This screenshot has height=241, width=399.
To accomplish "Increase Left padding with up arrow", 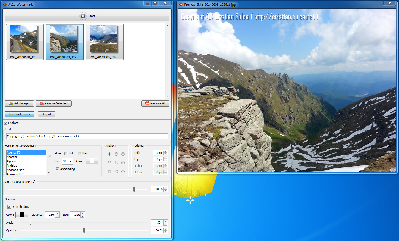I will pos(165,152).
